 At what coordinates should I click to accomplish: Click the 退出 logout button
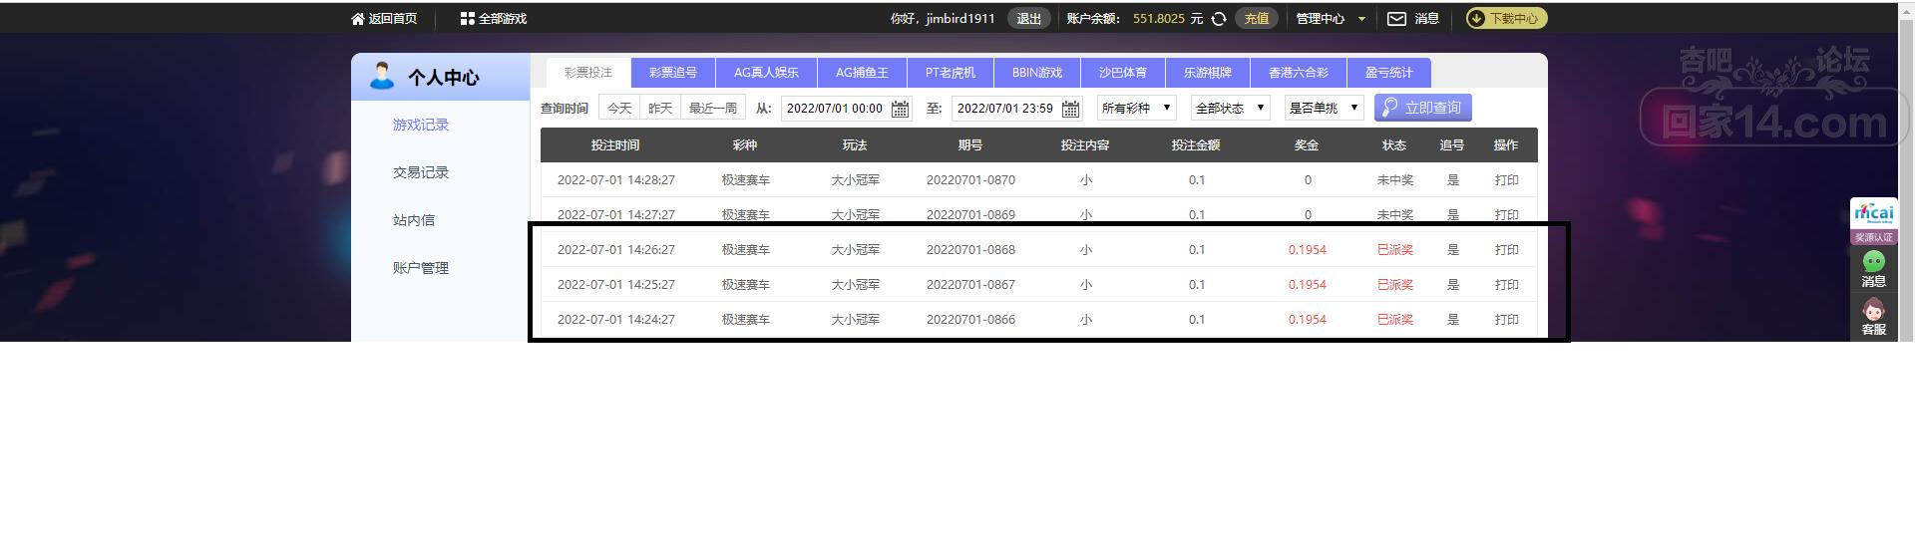1028,19
